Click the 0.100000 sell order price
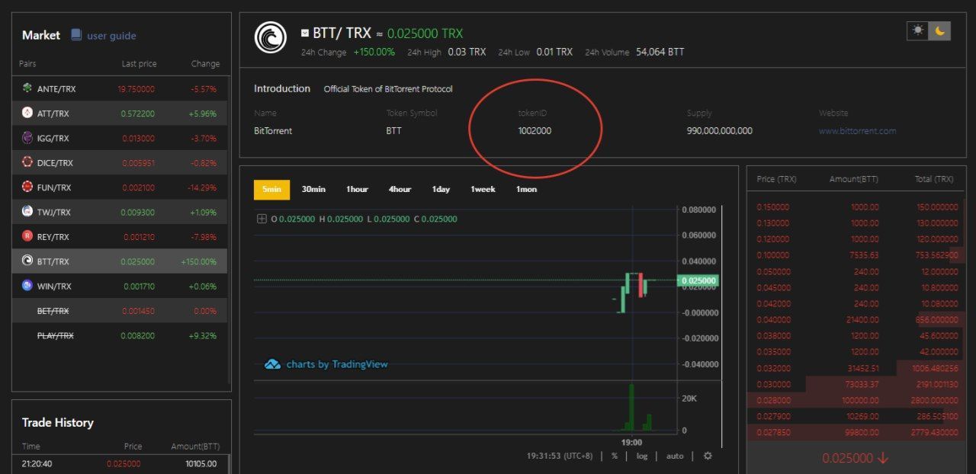976x474 pixels. [772, 255]
